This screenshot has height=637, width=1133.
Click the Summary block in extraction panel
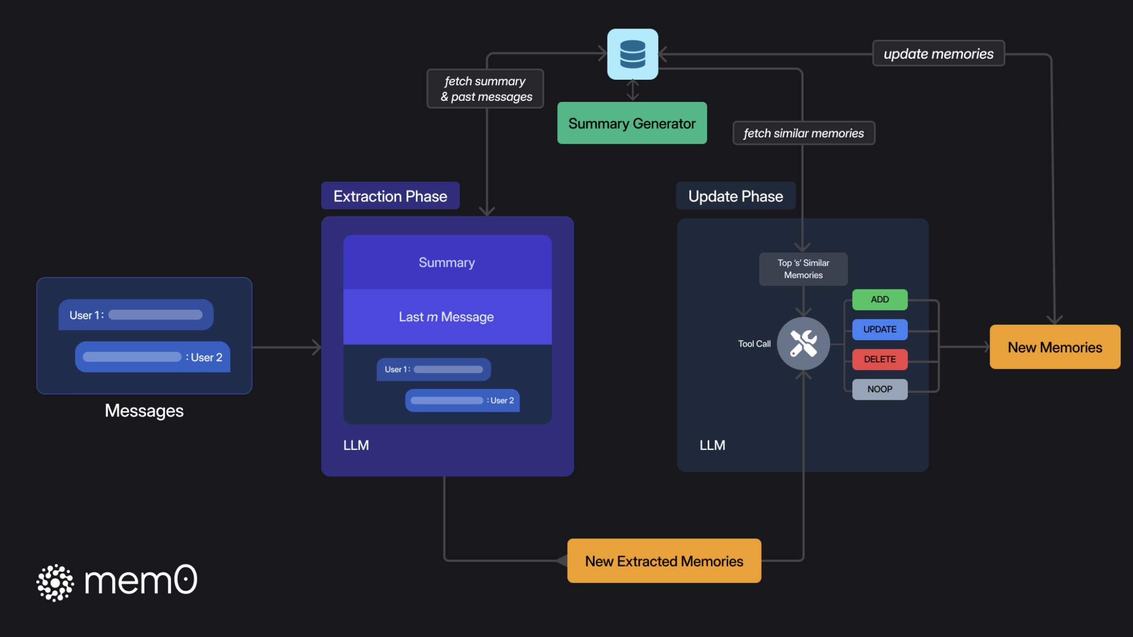pyautogui.click(x=447, y=262)
